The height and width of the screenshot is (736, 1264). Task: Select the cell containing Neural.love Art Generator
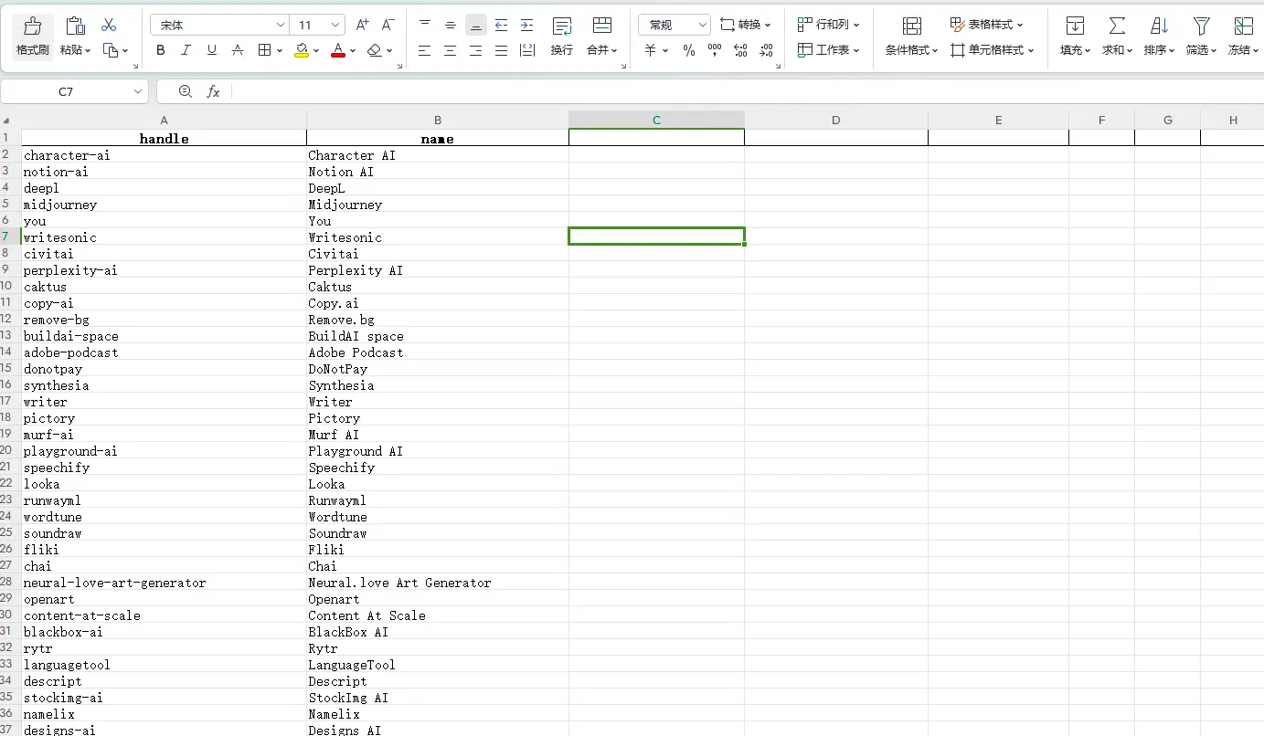click(438, 583)
